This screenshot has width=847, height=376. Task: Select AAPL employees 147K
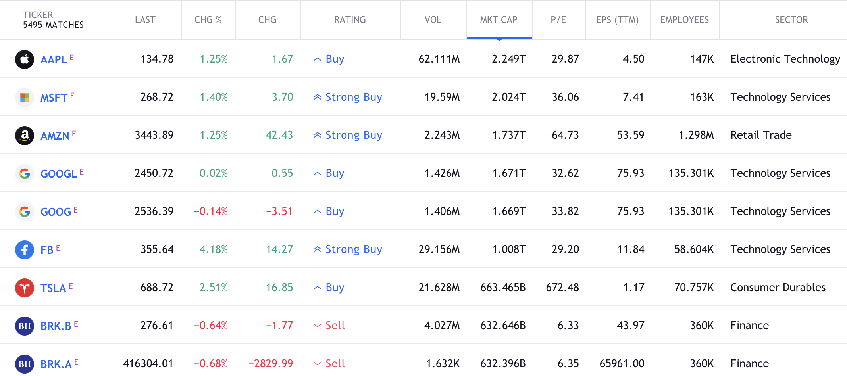point(702,59)
